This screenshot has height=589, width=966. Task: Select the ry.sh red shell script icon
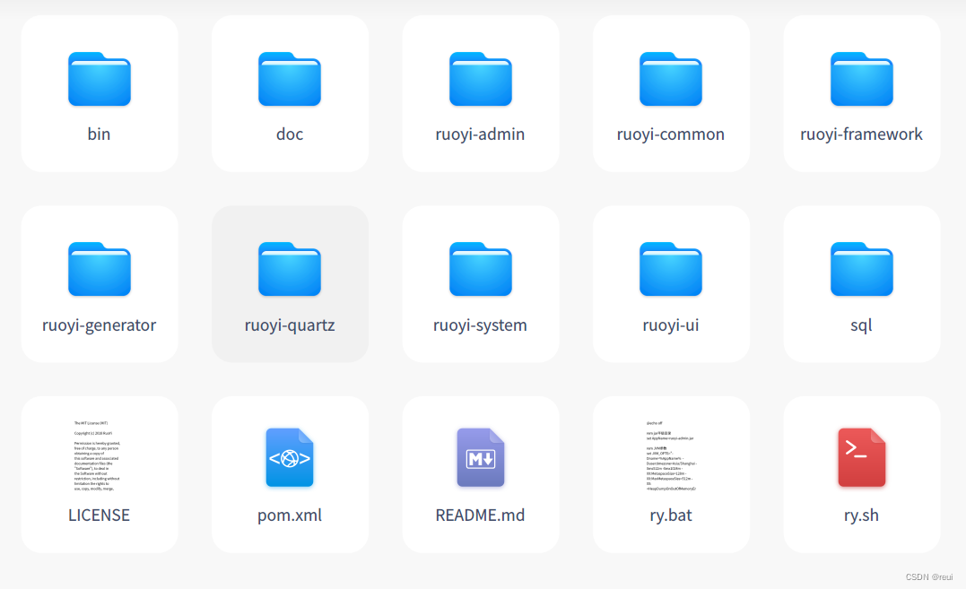(x=861, y=457)
